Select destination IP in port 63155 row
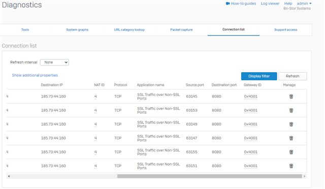The height and width of the screenshot is (189, 325). coord(53,152)
